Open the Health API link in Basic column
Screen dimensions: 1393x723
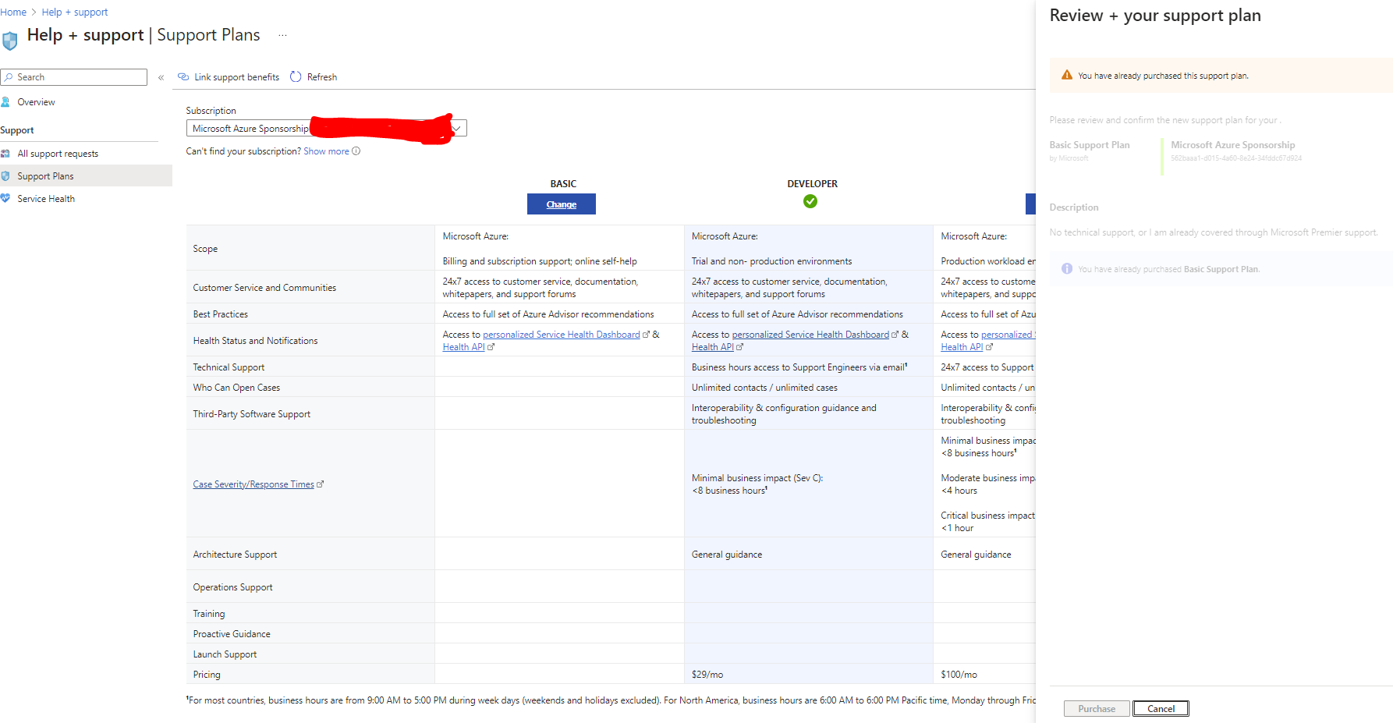[463, 347]
